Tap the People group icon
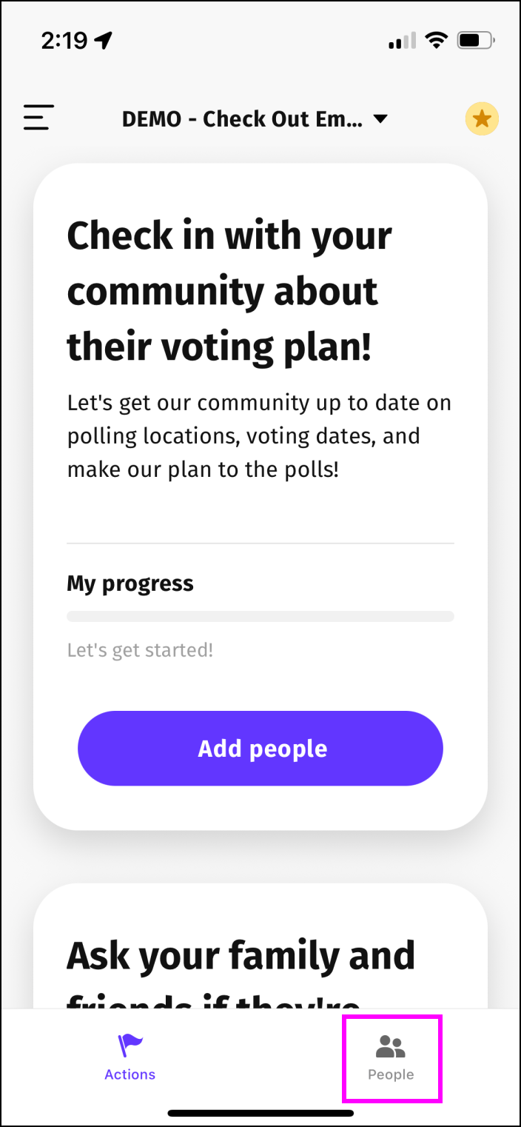521x1127 pixels. (391, 1047)
